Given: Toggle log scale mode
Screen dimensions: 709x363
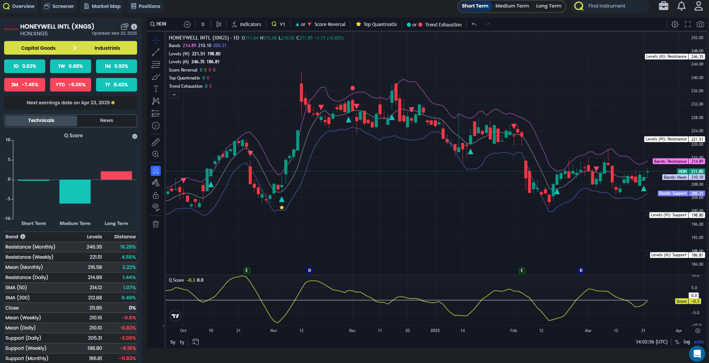Looking at the screenshot, I should pos(687,342).
